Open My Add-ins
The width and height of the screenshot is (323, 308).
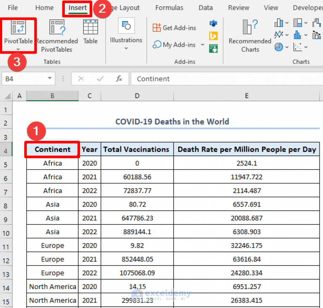coord(174,45)
